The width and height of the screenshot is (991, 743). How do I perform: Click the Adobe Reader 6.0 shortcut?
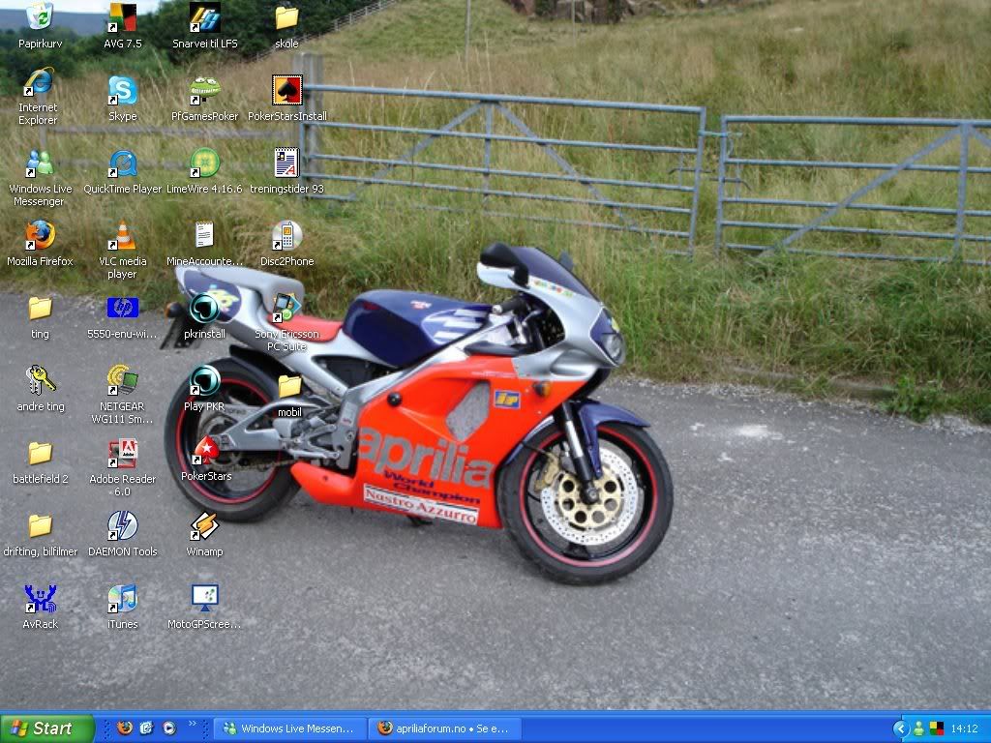[122, 453]
